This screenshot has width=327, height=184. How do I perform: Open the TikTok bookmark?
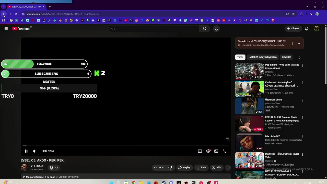98,20
